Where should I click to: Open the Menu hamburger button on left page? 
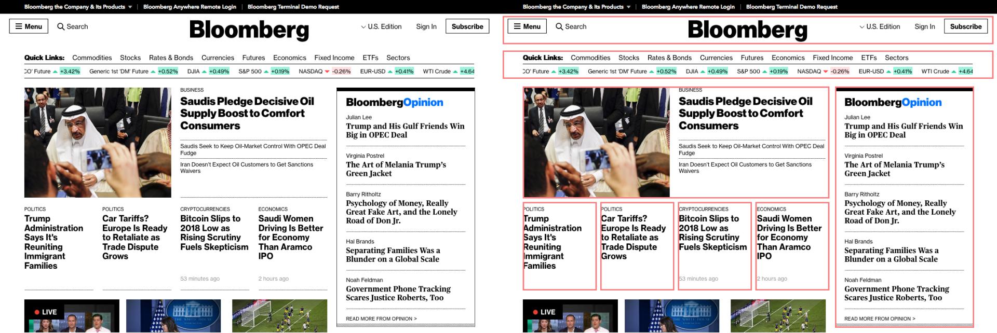point(29,26)
